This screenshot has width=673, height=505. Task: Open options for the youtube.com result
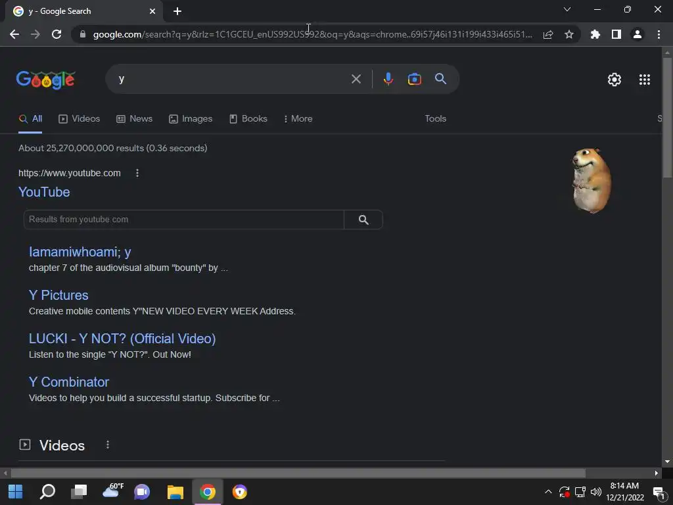[137, 173]
